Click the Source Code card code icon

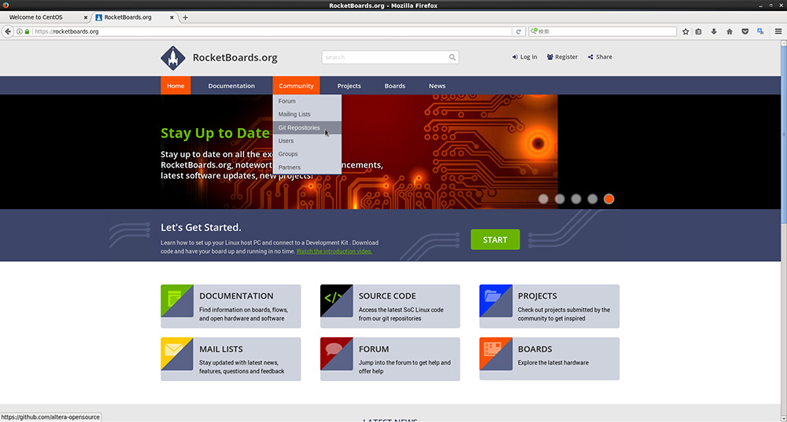[336, 301]
